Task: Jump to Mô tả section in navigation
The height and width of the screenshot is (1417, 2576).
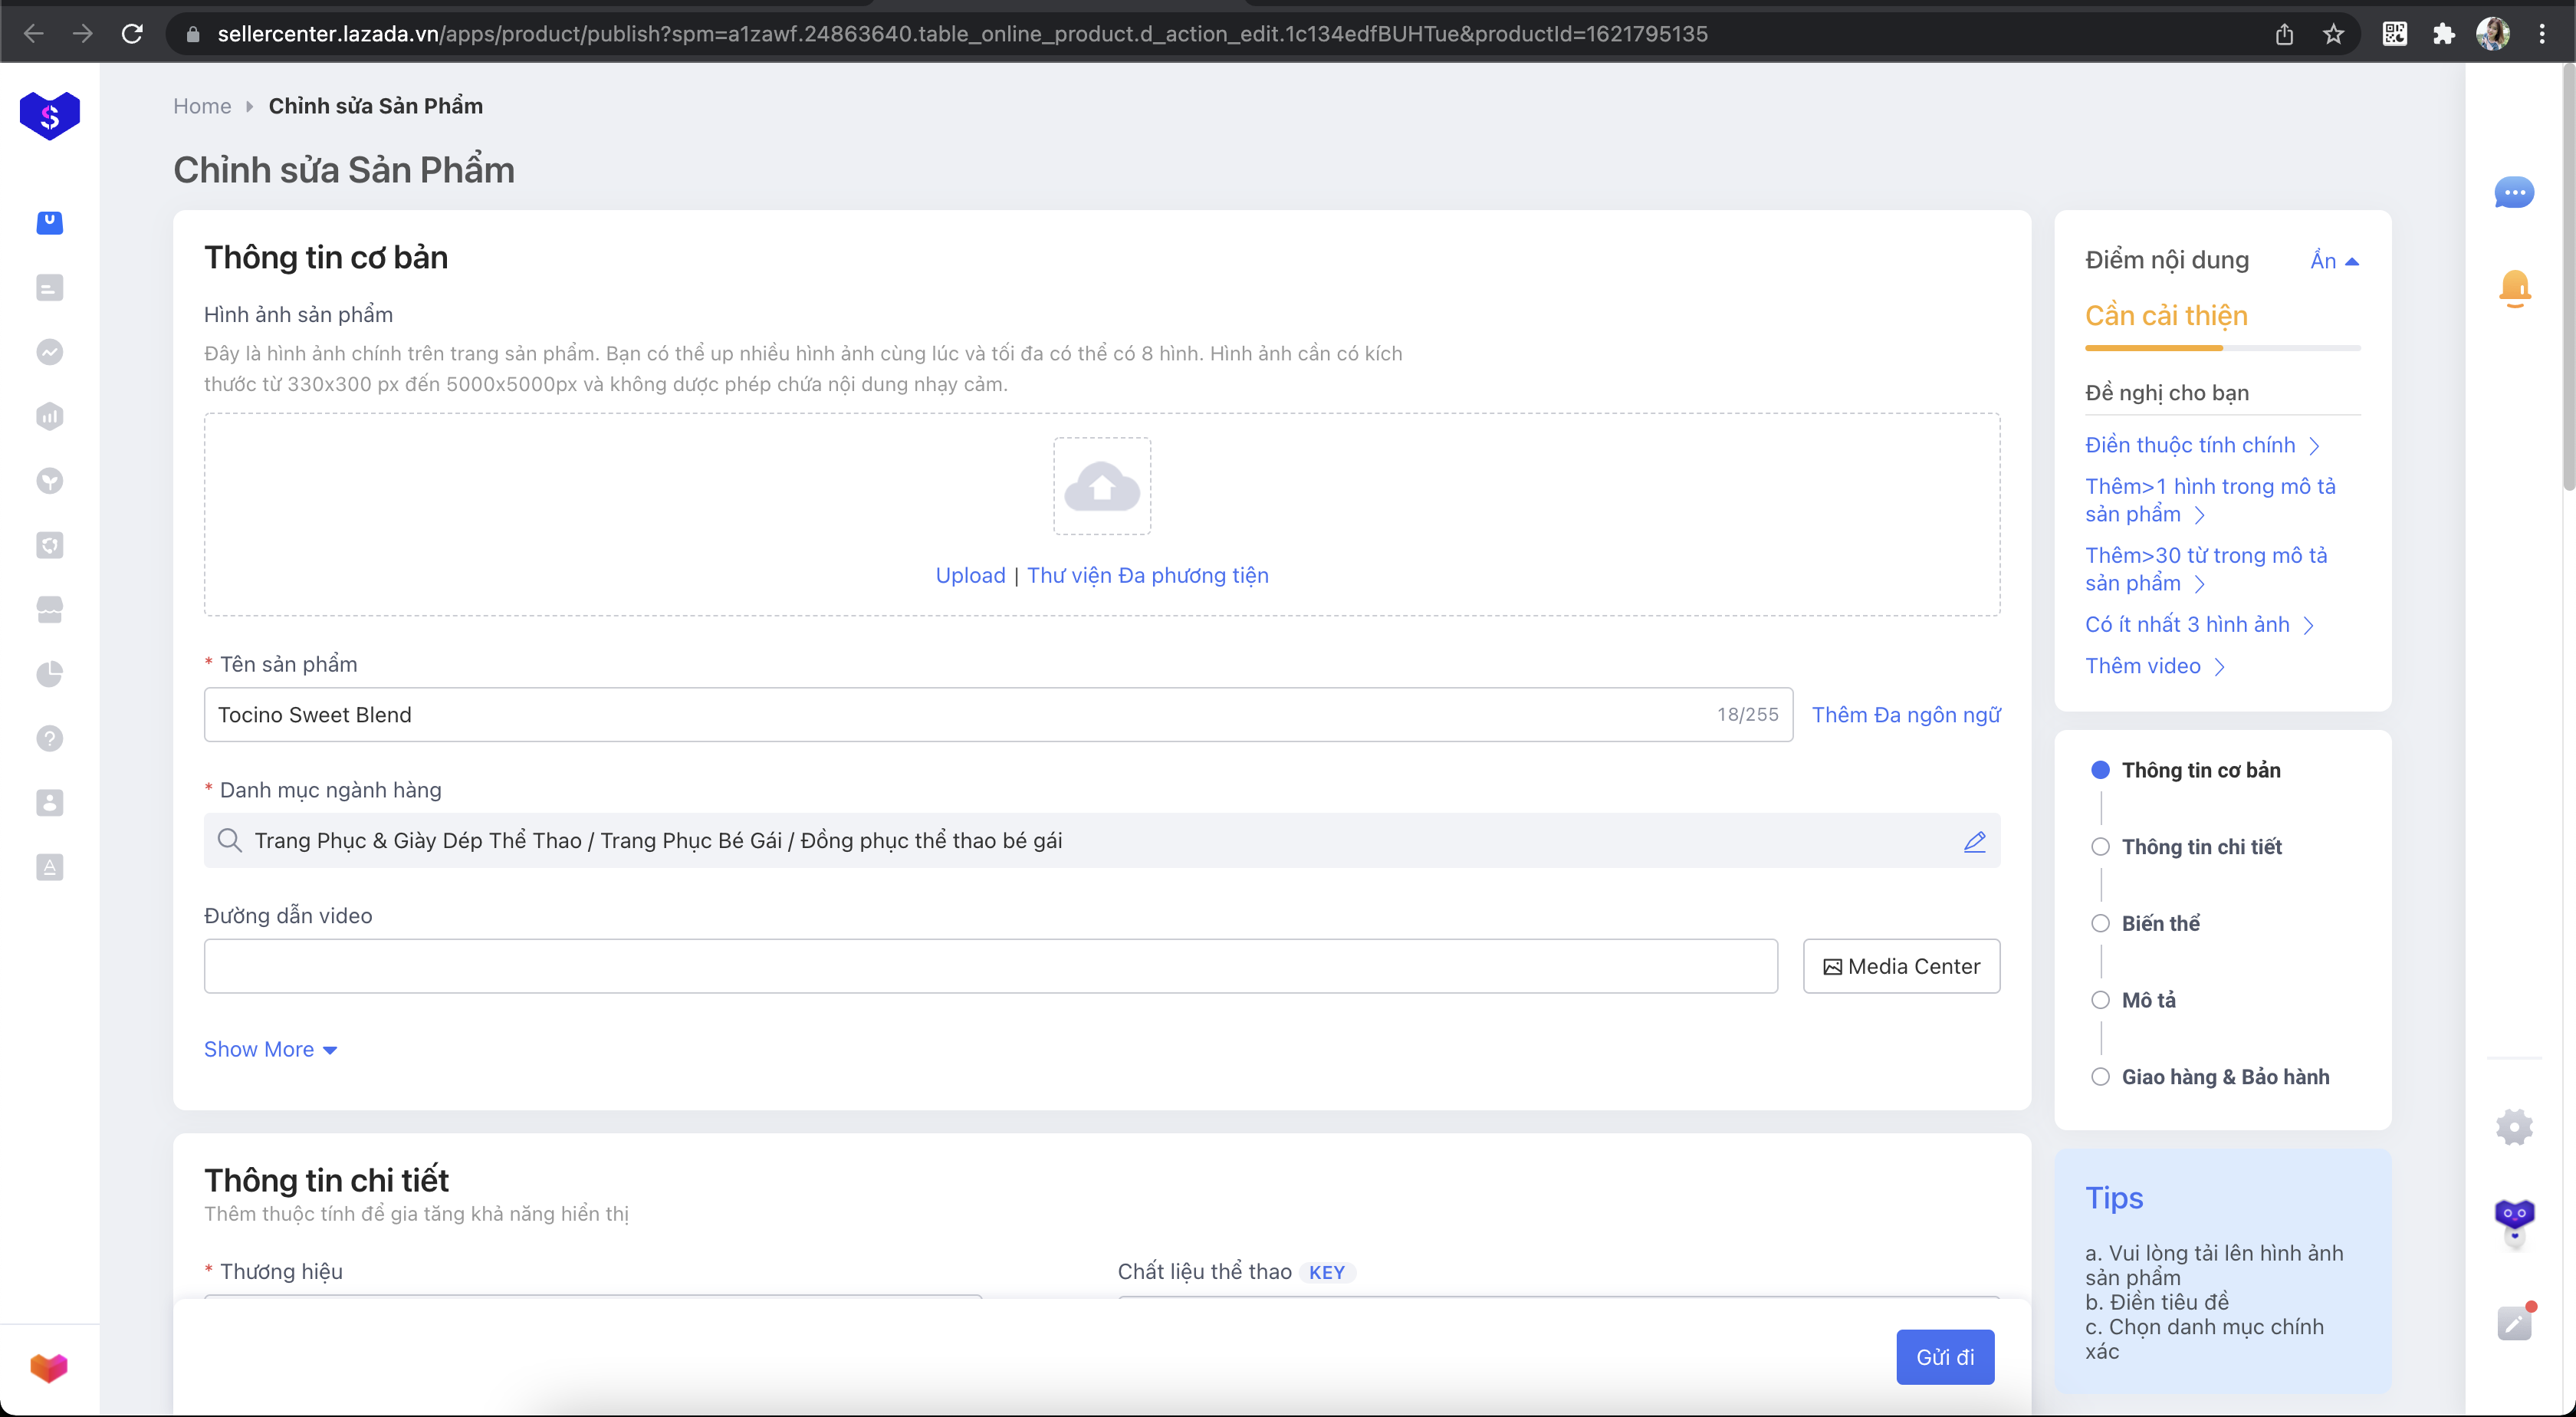Action: click(x=2147, y=1000)
